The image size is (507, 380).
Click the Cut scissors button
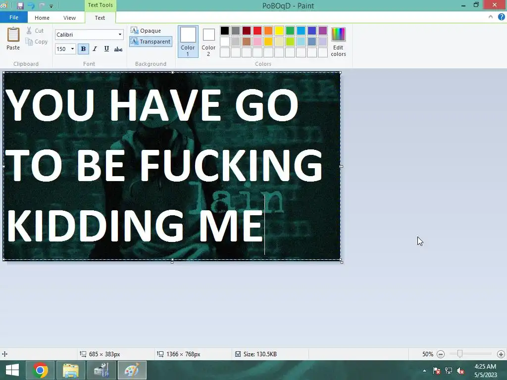pyautogui.click(x=35, y=31)
